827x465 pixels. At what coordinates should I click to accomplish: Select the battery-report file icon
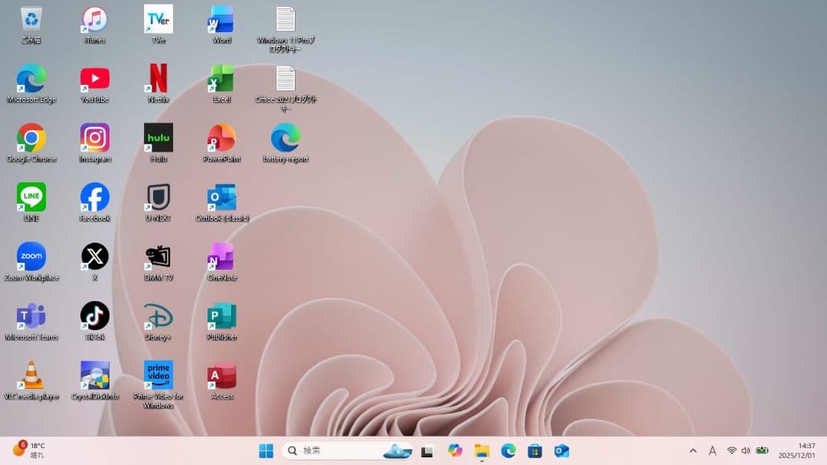[x=286, y=138]
